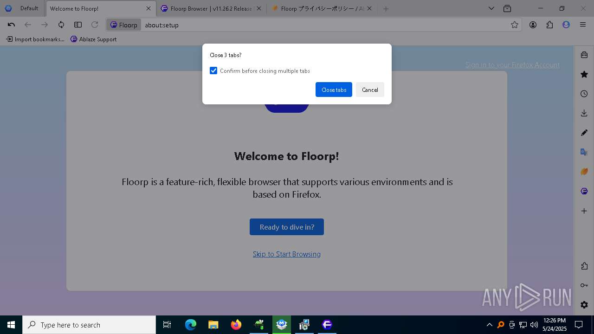Open the briefcase icon in the sidebar
This screenshot has height=334, width=594.
tap(584, 55)
